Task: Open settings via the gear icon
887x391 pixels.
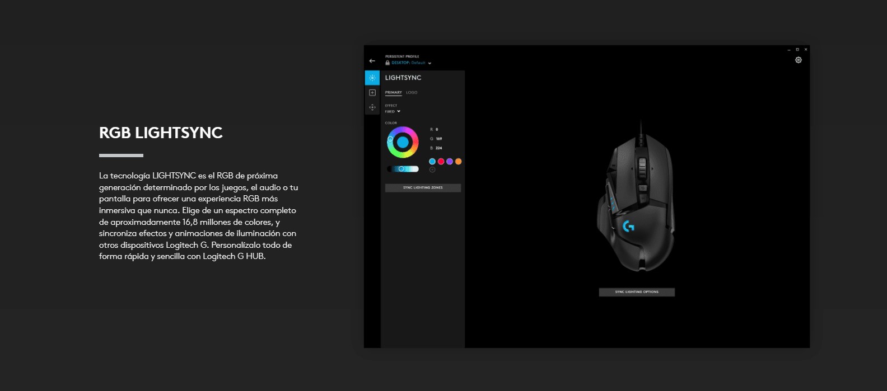Action: pyautogui.click(x=799, y=60)
